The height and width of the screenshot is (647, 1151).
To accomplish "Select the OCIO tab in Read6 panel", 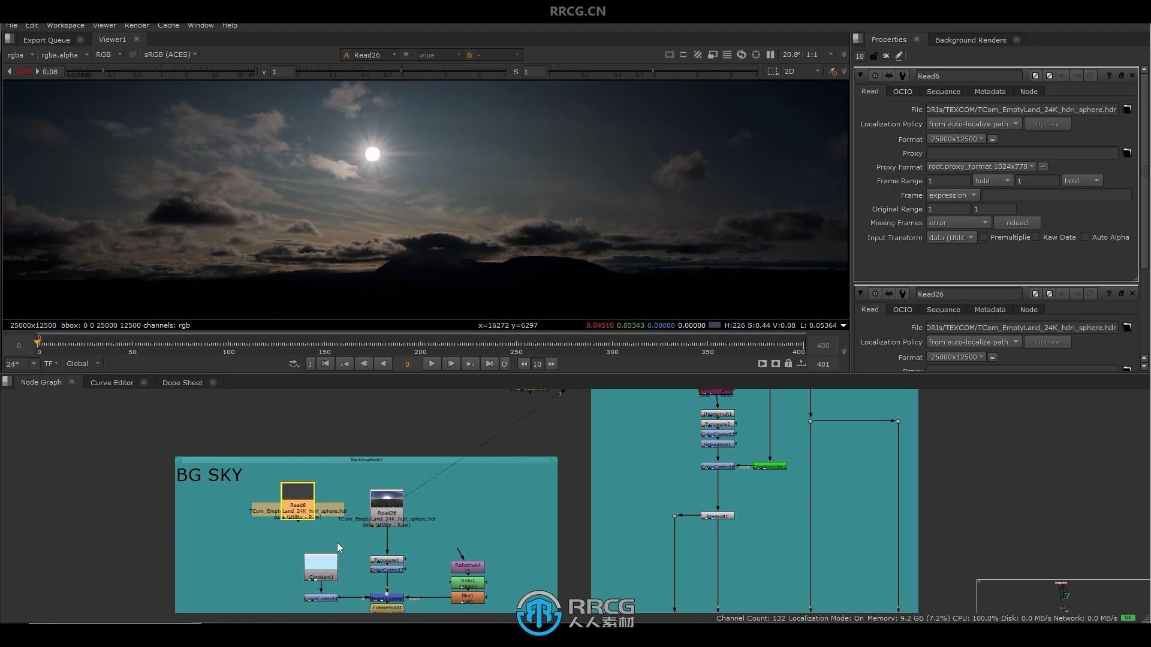I will pyautogui.click(x=902, y=92).
